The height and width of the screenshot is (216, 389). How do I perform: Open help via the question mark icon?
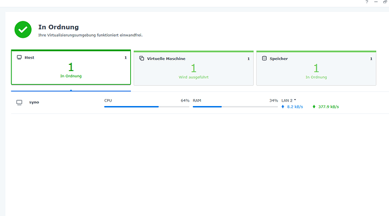click(366, 2)
